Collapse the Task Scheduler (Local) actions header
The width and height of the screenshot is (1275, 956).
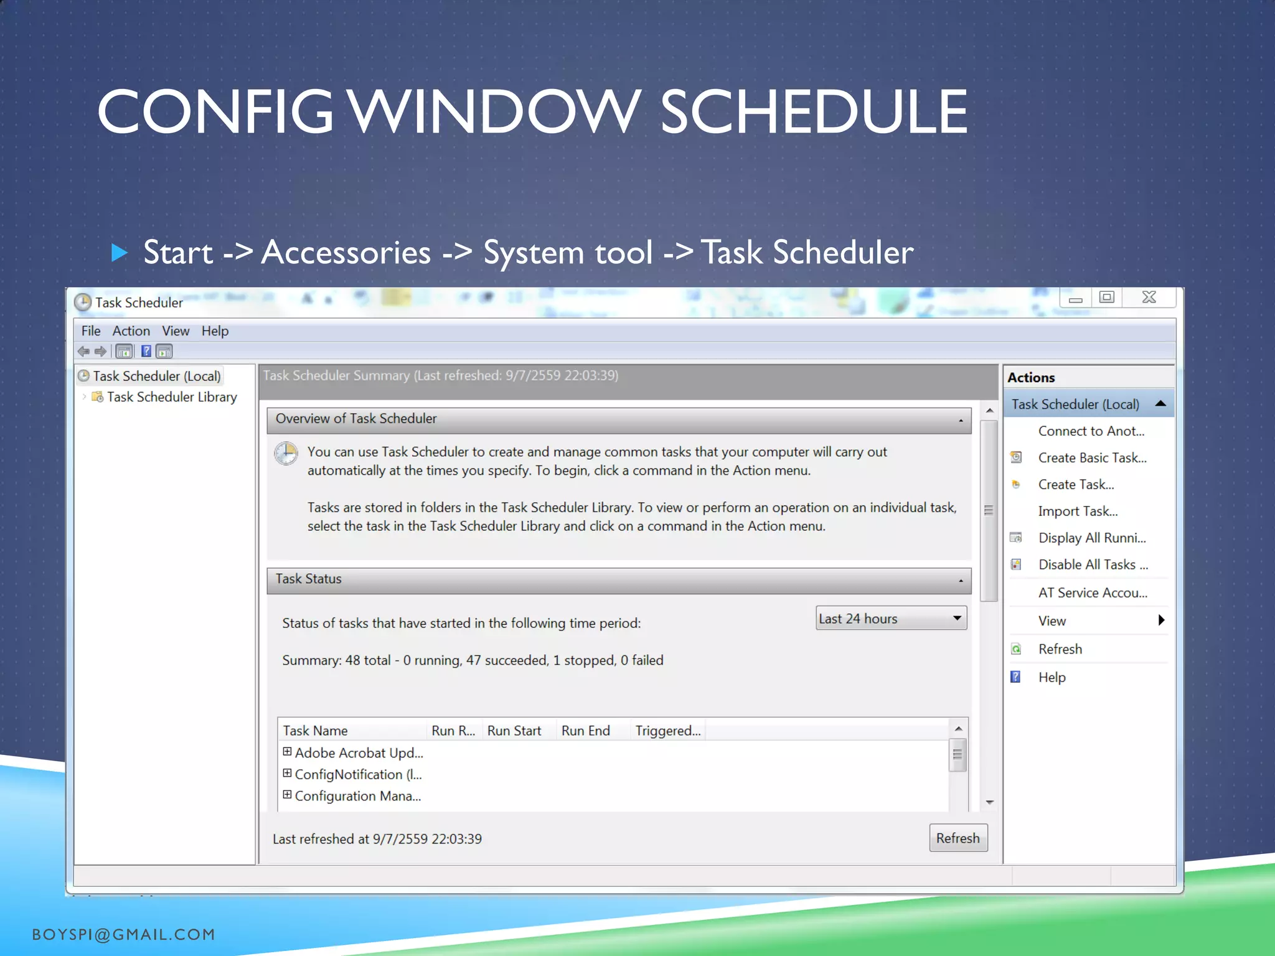pos(1160,403)
